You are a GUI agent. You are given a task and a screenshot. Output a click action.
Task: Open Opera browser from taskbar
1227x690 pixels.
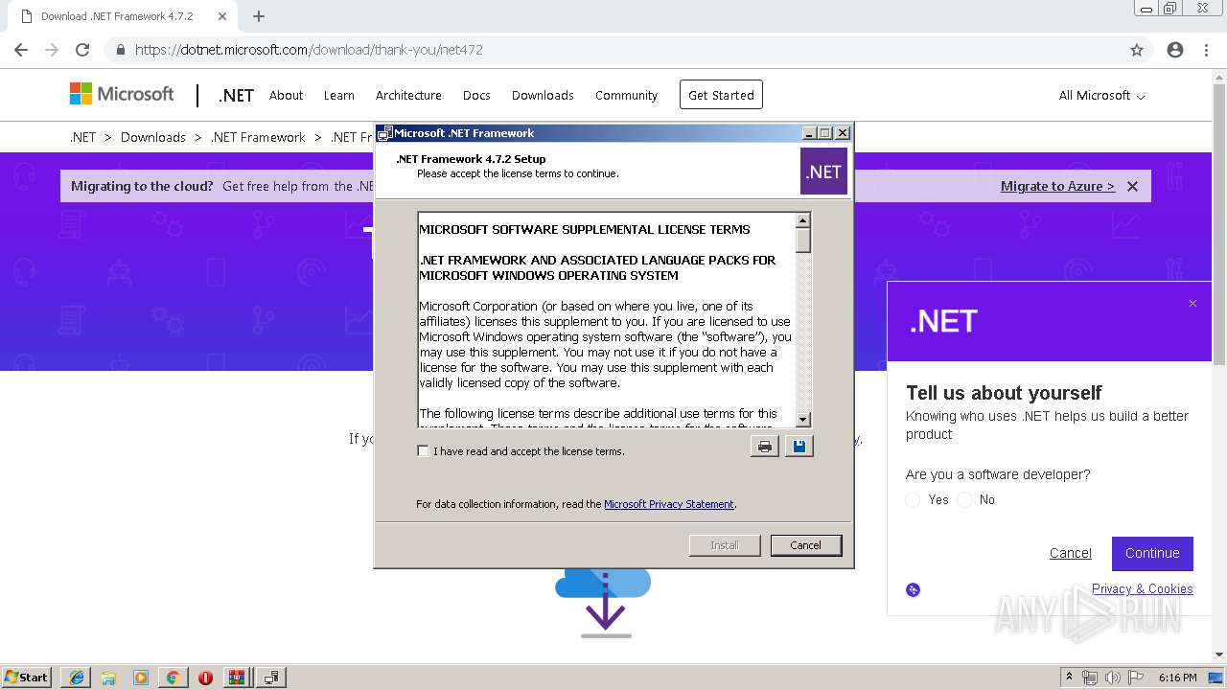tap(205, 678)
